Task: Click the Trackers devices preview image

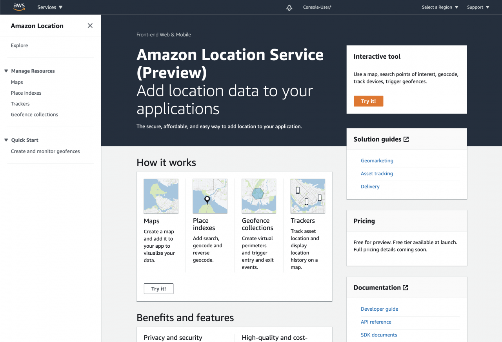Action: click(x=307, y=196)
